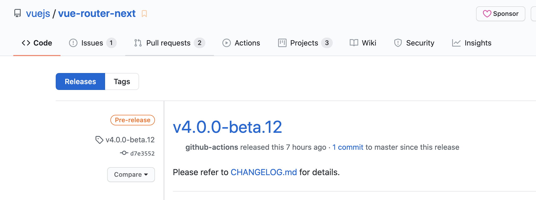This screenshot has height=200, width=536.
Task: Click the heart icon in Sponsor button
Action: [x=487, y=14]
